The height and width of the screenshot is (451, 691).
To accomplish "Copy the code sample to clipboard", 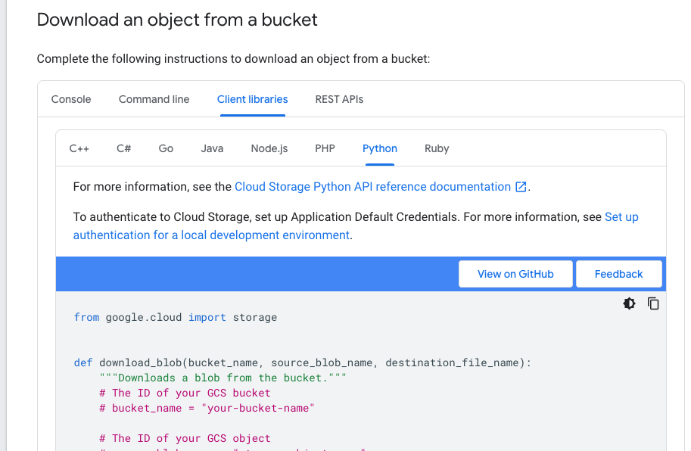I will coord(653,303).
